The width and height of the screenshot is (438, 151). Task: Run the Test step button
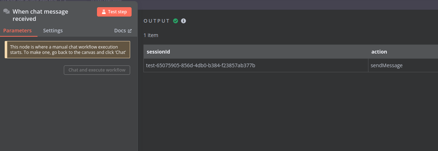[114, 12]
